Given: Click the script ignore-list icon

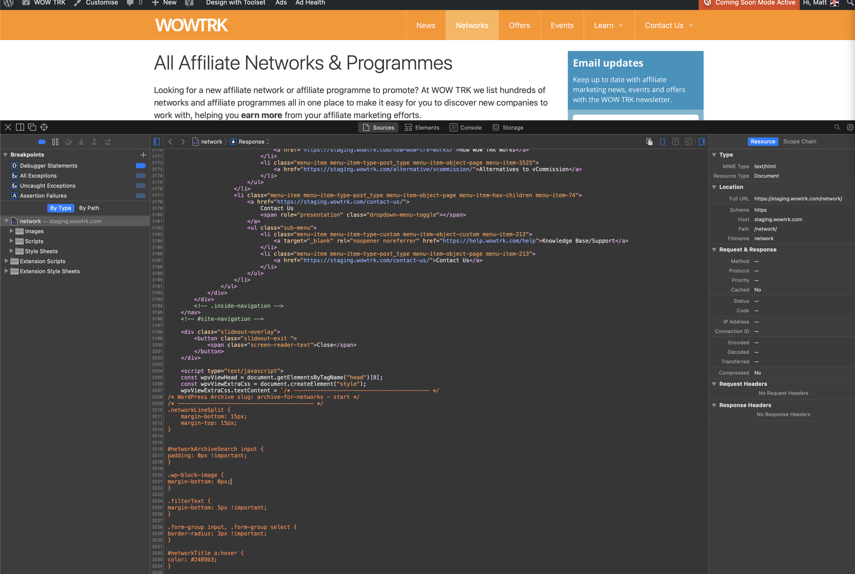Looking at the screenshot, I should click(x=650, y=142).
